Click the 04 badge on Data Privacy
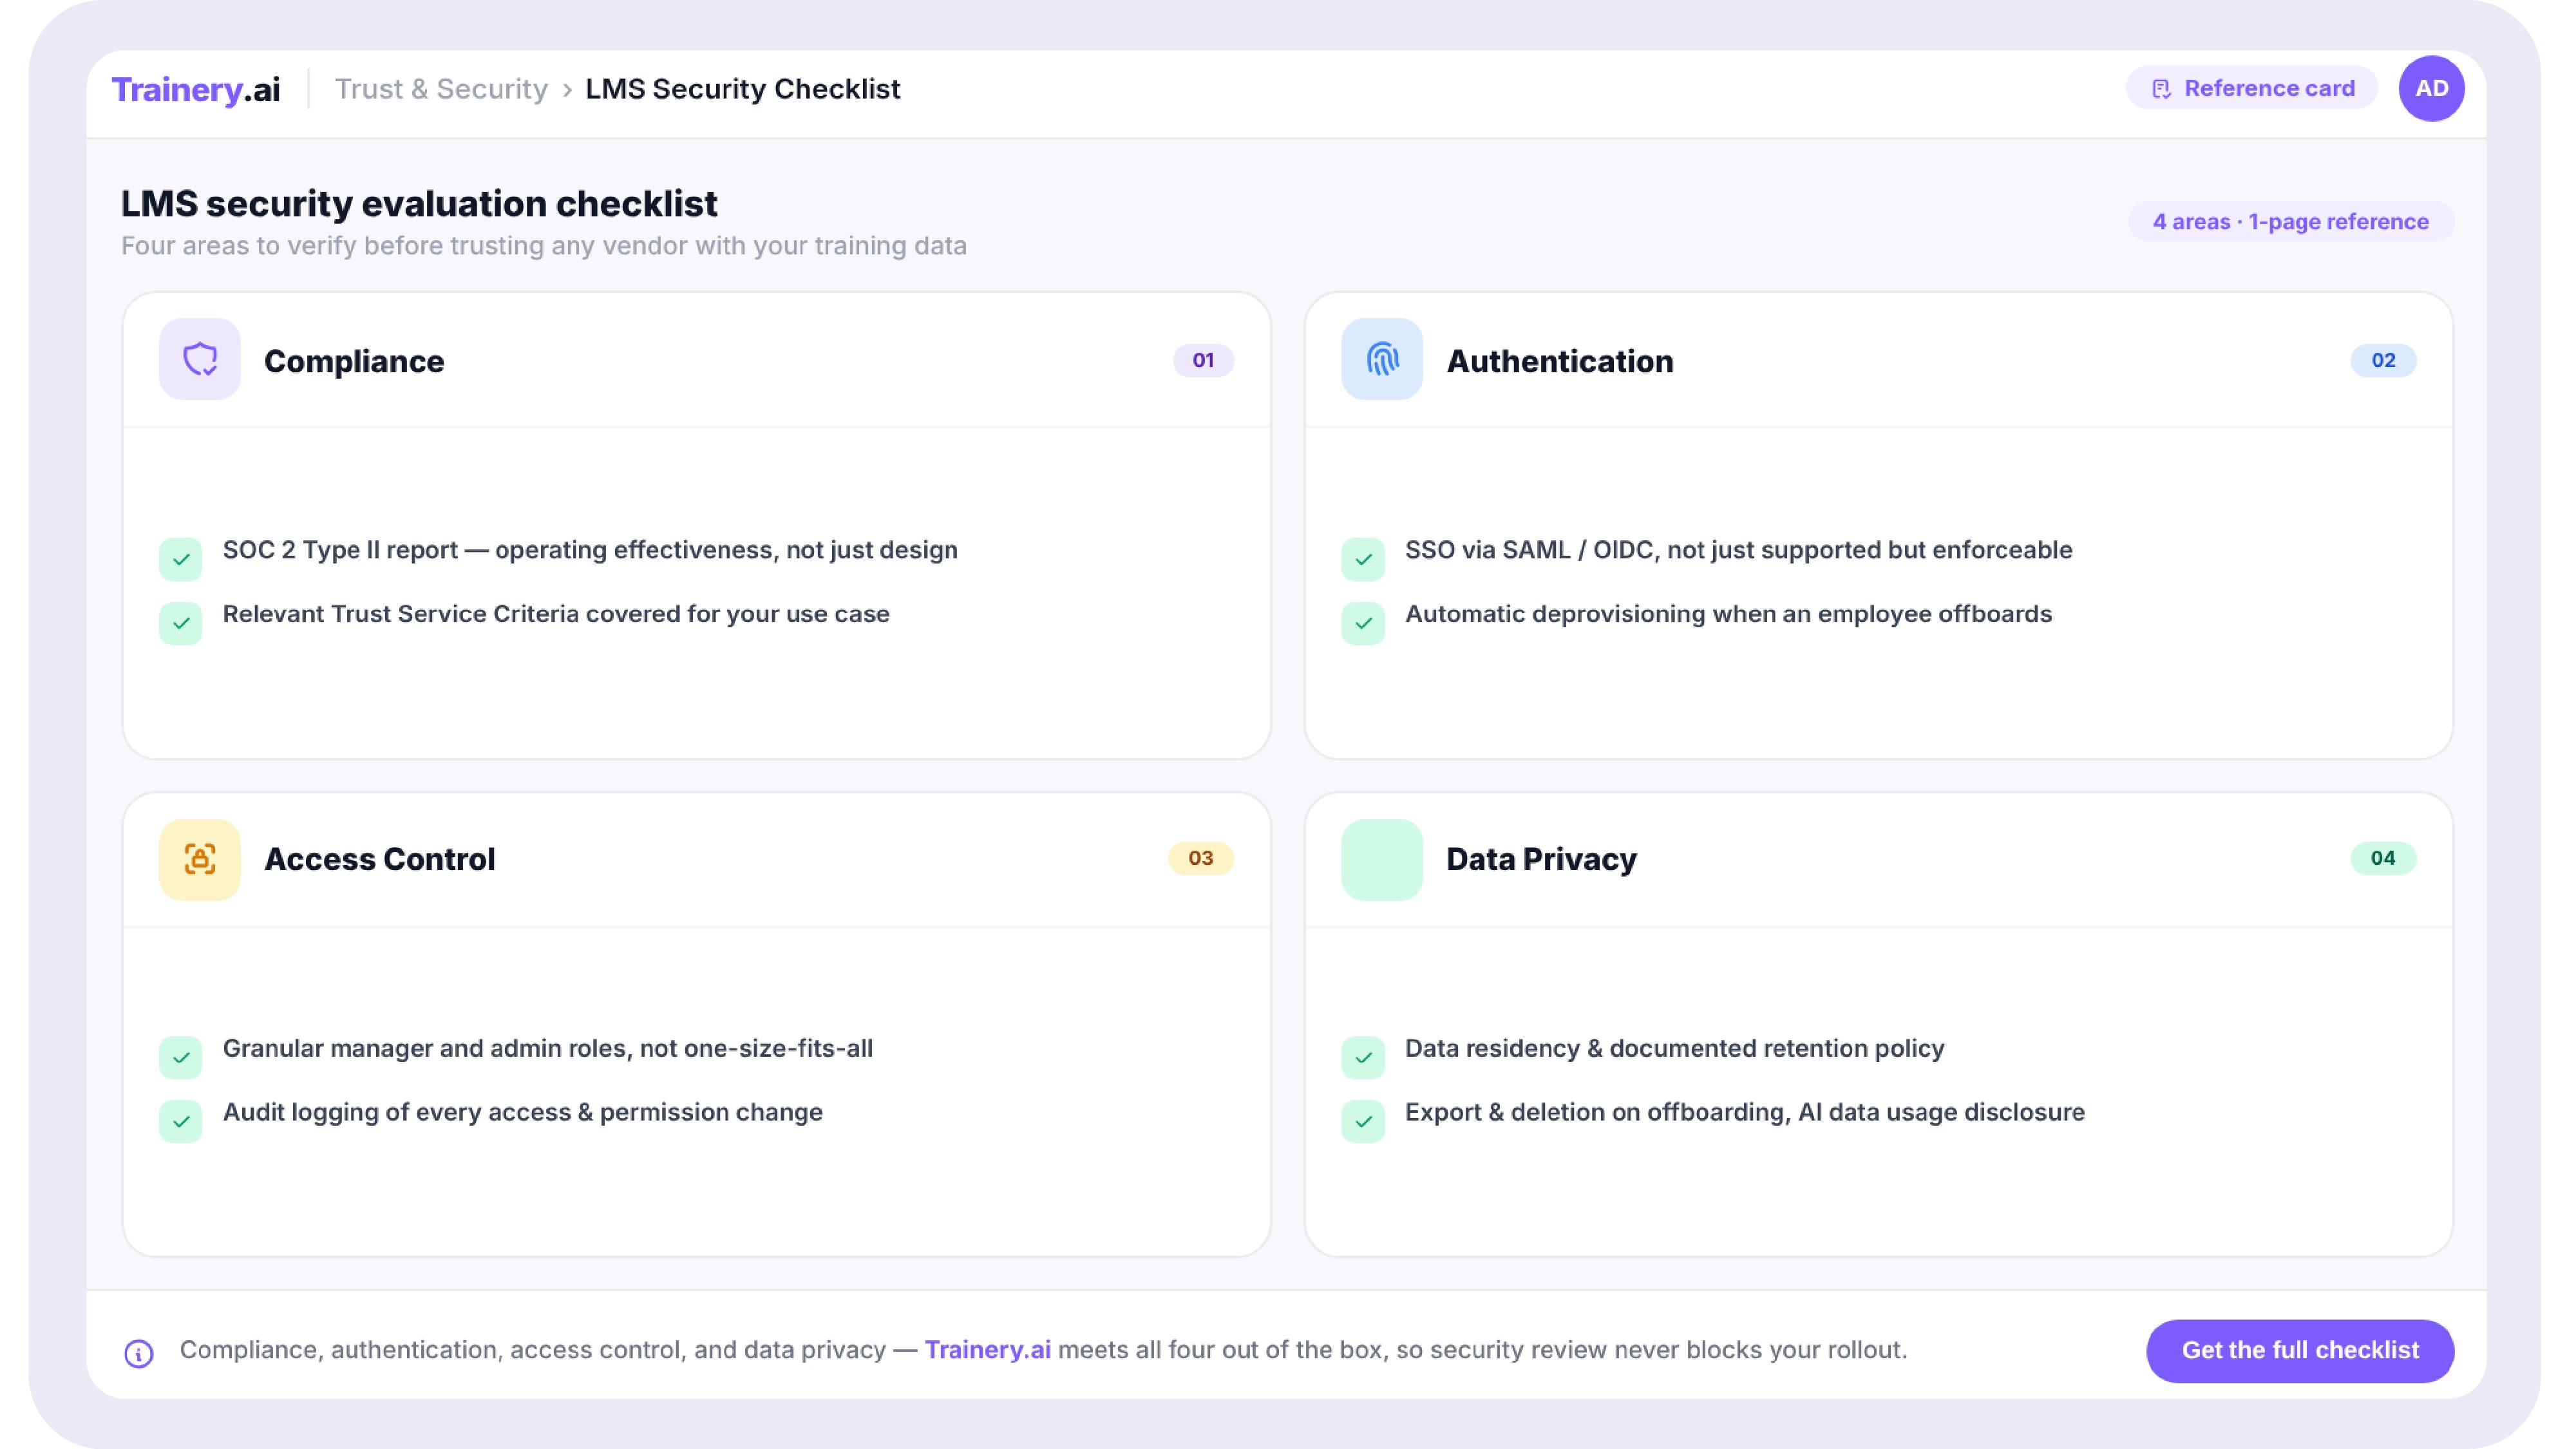 pyautogui.click(x=2383, y=858)
